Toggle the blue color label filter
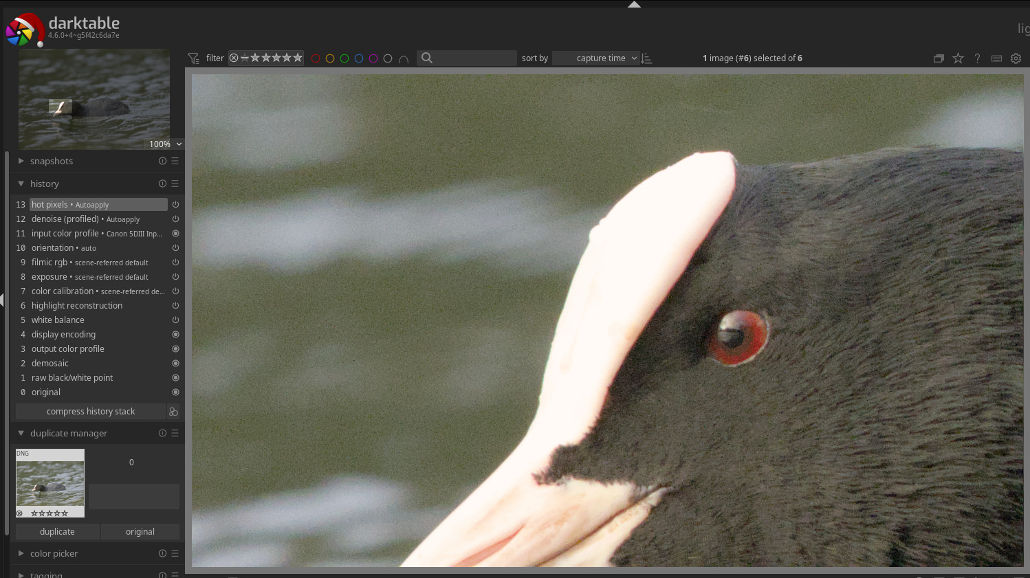 [359, 58]
